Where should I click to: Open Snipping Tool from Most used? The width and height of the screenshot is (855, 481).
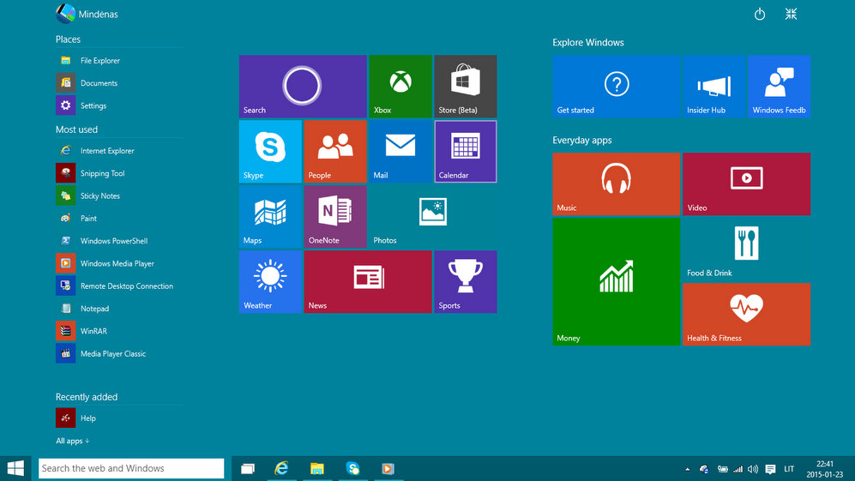(x=102, y=173)
